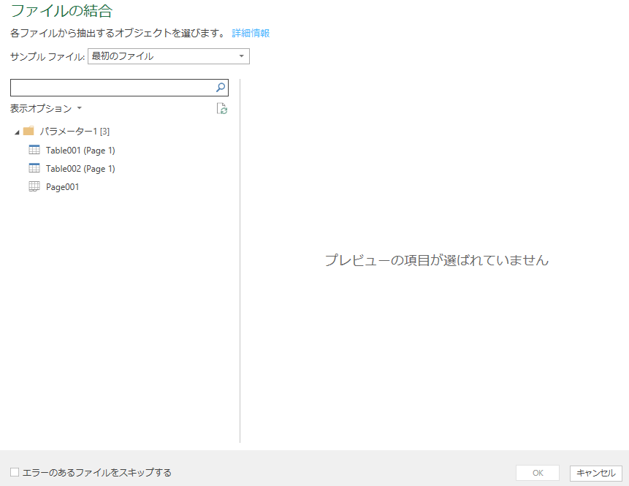Click the magnifier search icon
629x486 pixels.
click(x=221, y=88)
